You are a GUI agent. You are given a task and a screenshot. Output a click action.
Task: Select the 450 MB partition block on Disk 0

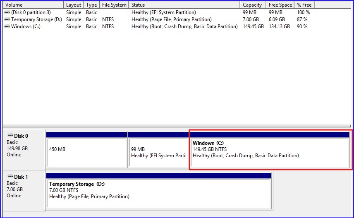pyautogui.click(x=87, y=150)
